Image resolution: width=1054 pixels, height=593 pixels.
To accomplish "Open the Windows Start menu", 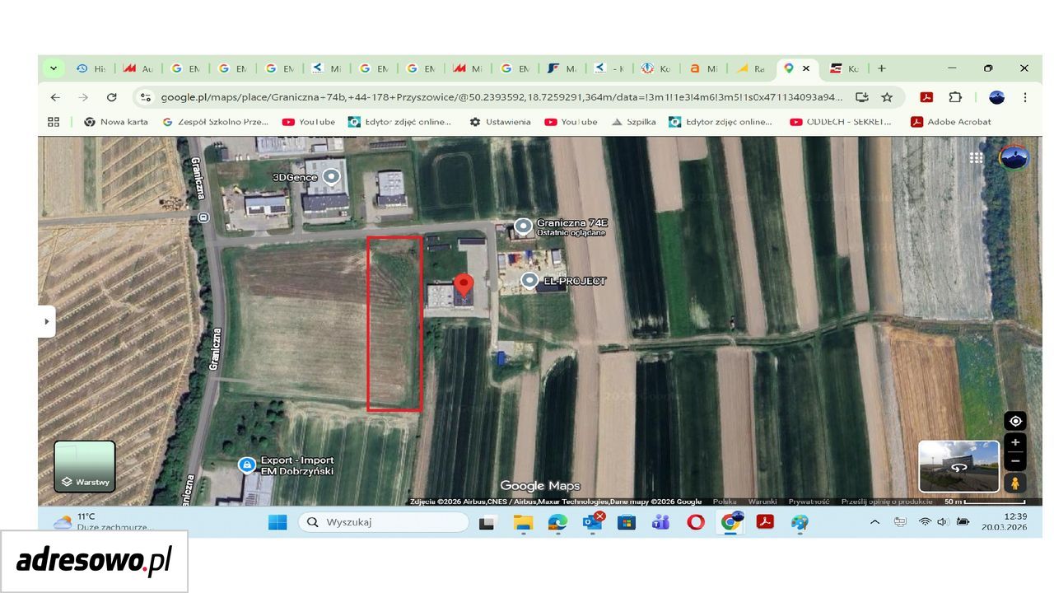I will [x=277, y=522].
